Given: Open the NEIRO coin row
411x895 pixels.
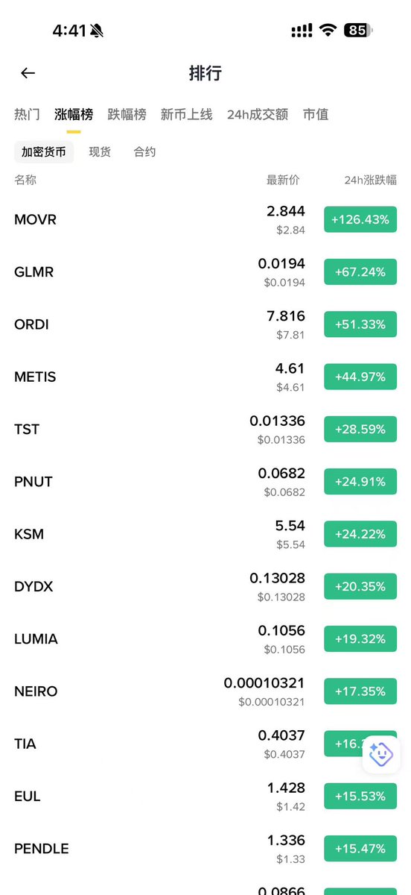Looking at the screenshot, I should tap(205, 691).
